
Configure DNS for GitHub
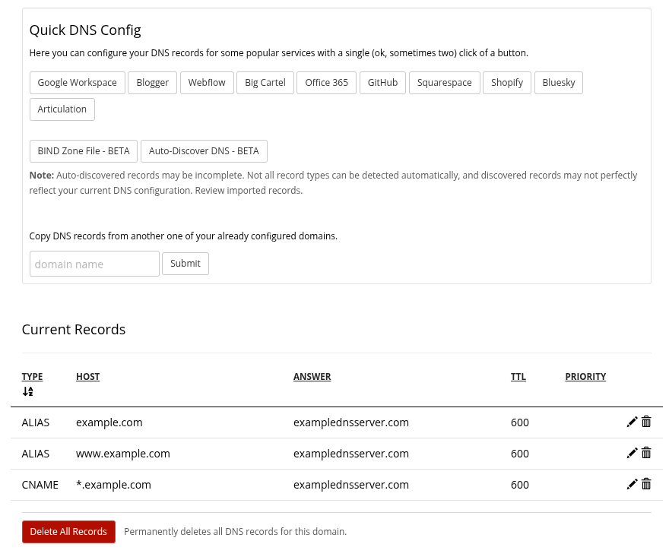coord(382,82)
